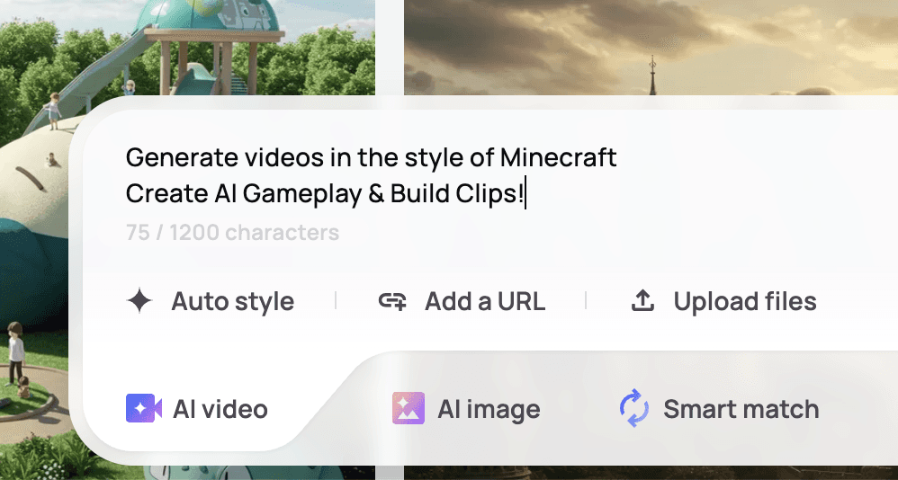898x480 pixels.
Task: Open the playground scene thumbnail on the left
Action: click(187, 48)
